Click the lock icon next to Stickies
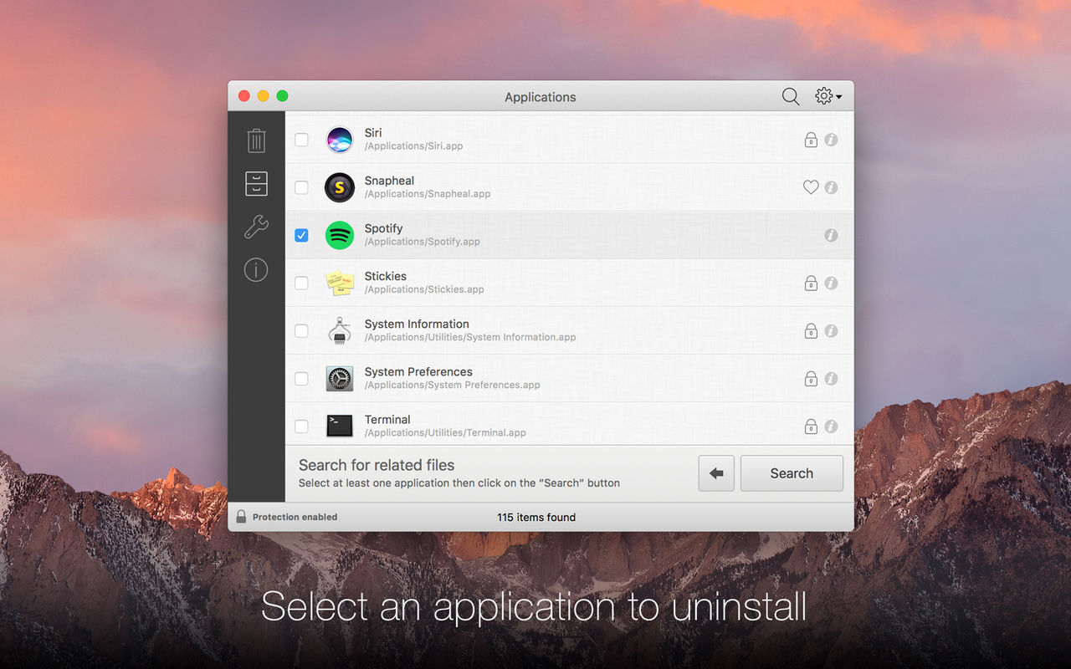The image size is (1071, 669). point(811,283)
